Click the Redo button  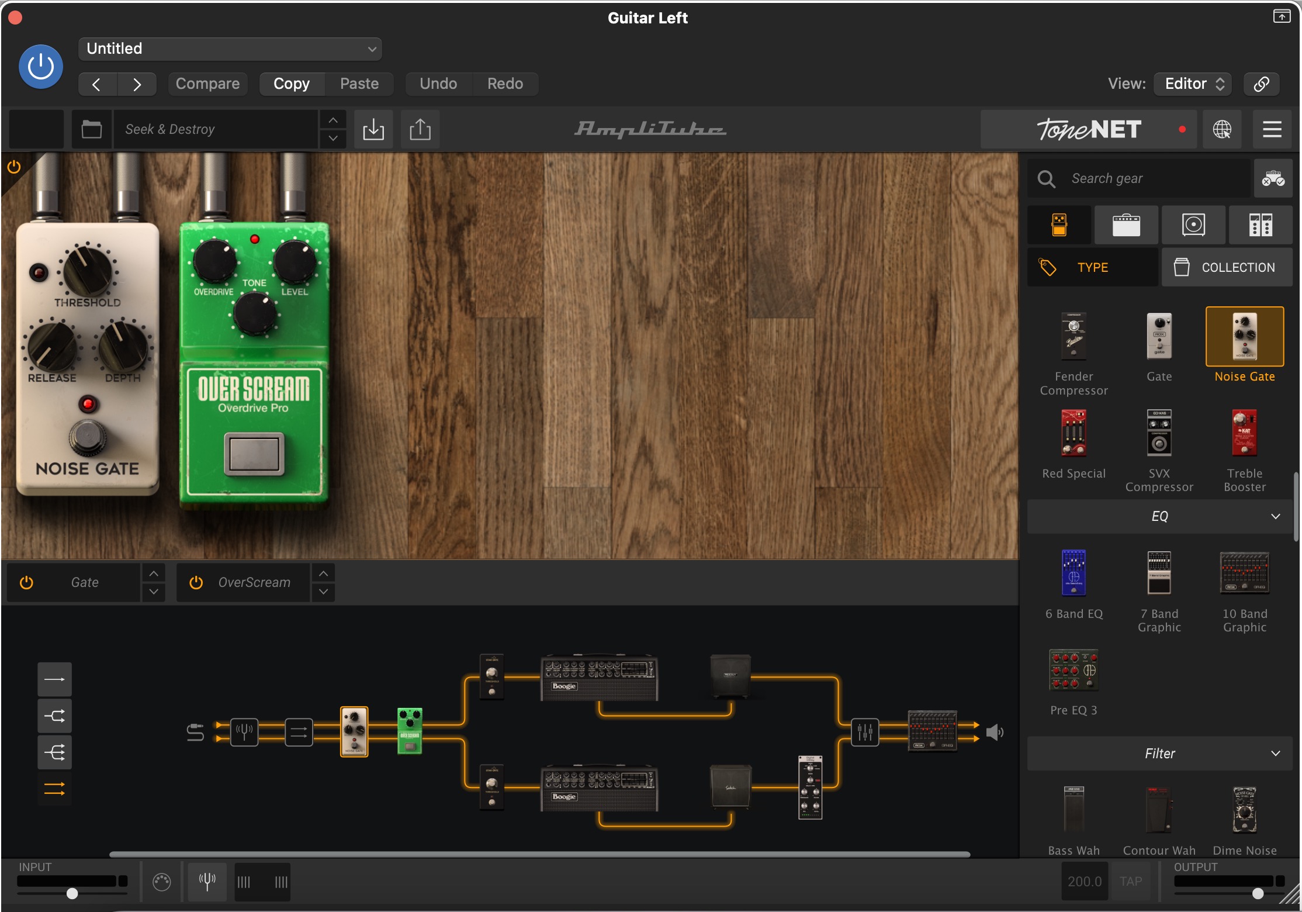(505, 84)
